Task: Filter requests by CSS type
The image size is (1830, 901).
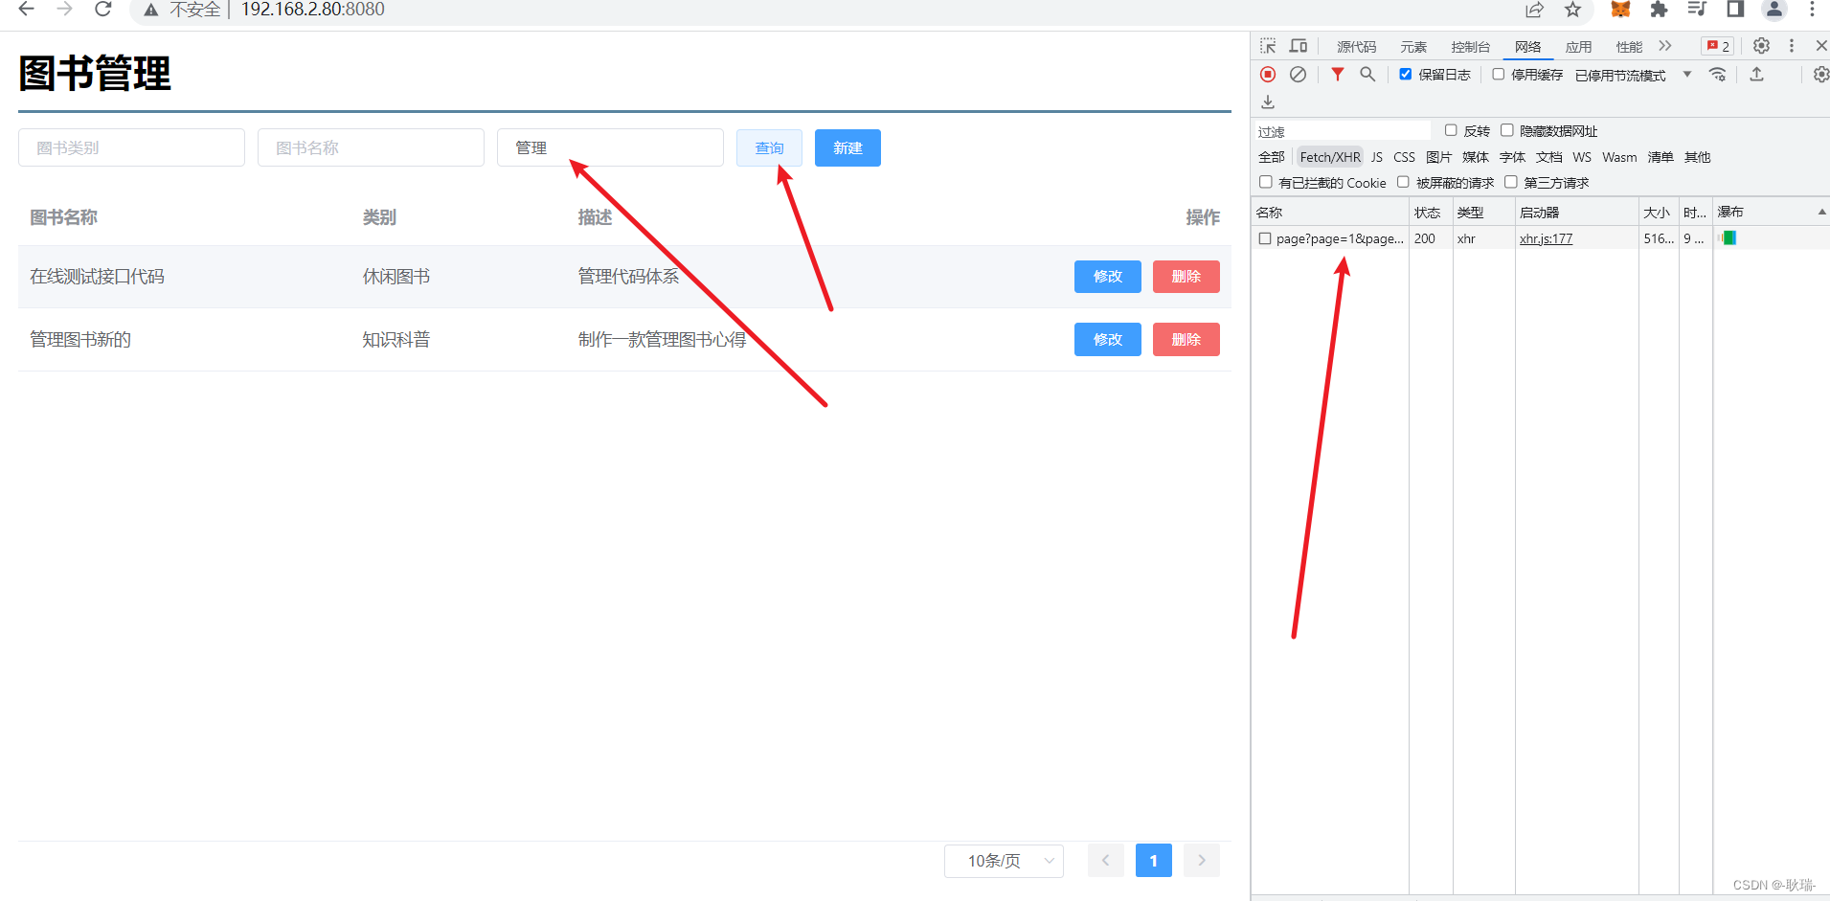Action: click(x=1404, y=157)
